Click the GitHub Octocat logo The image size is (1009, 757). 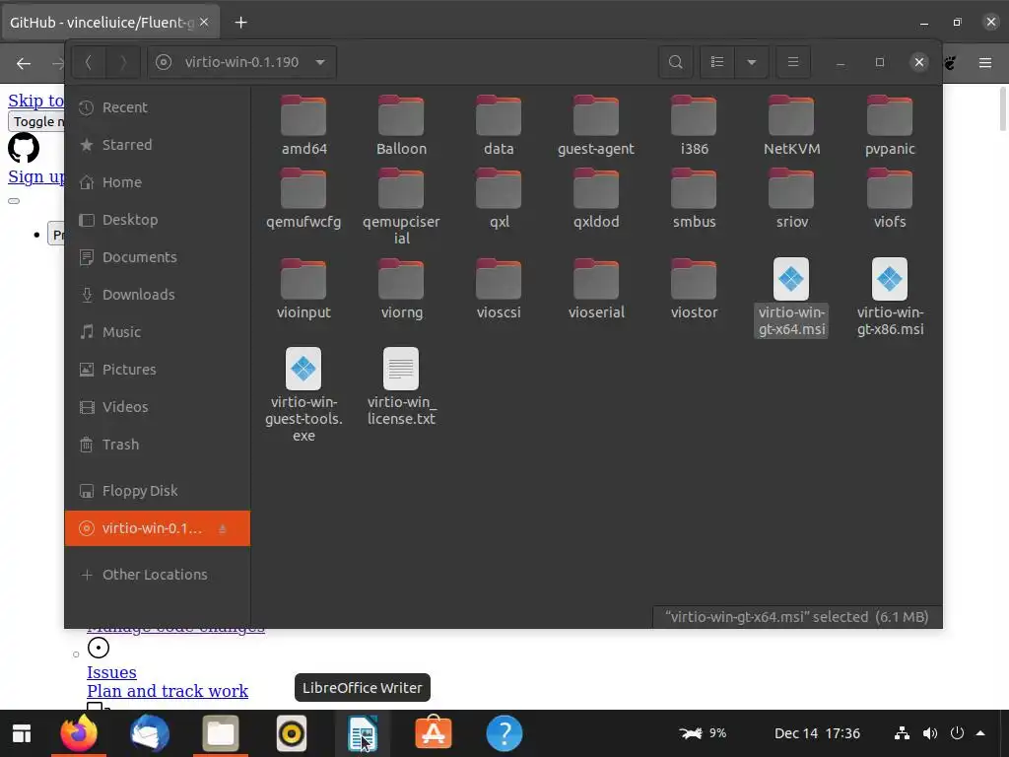pos(24,148)
